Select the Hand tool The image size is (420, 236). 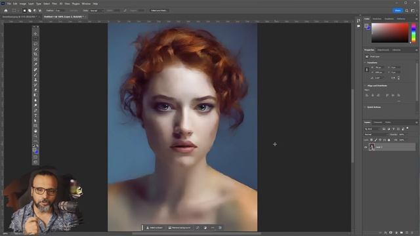click(35, 131)
